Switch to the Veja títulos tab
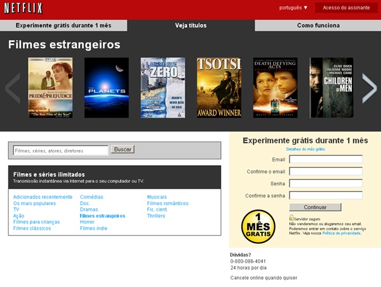Image resolution: width=381 pixels, height=287 pixels. [x=190, y=25]
